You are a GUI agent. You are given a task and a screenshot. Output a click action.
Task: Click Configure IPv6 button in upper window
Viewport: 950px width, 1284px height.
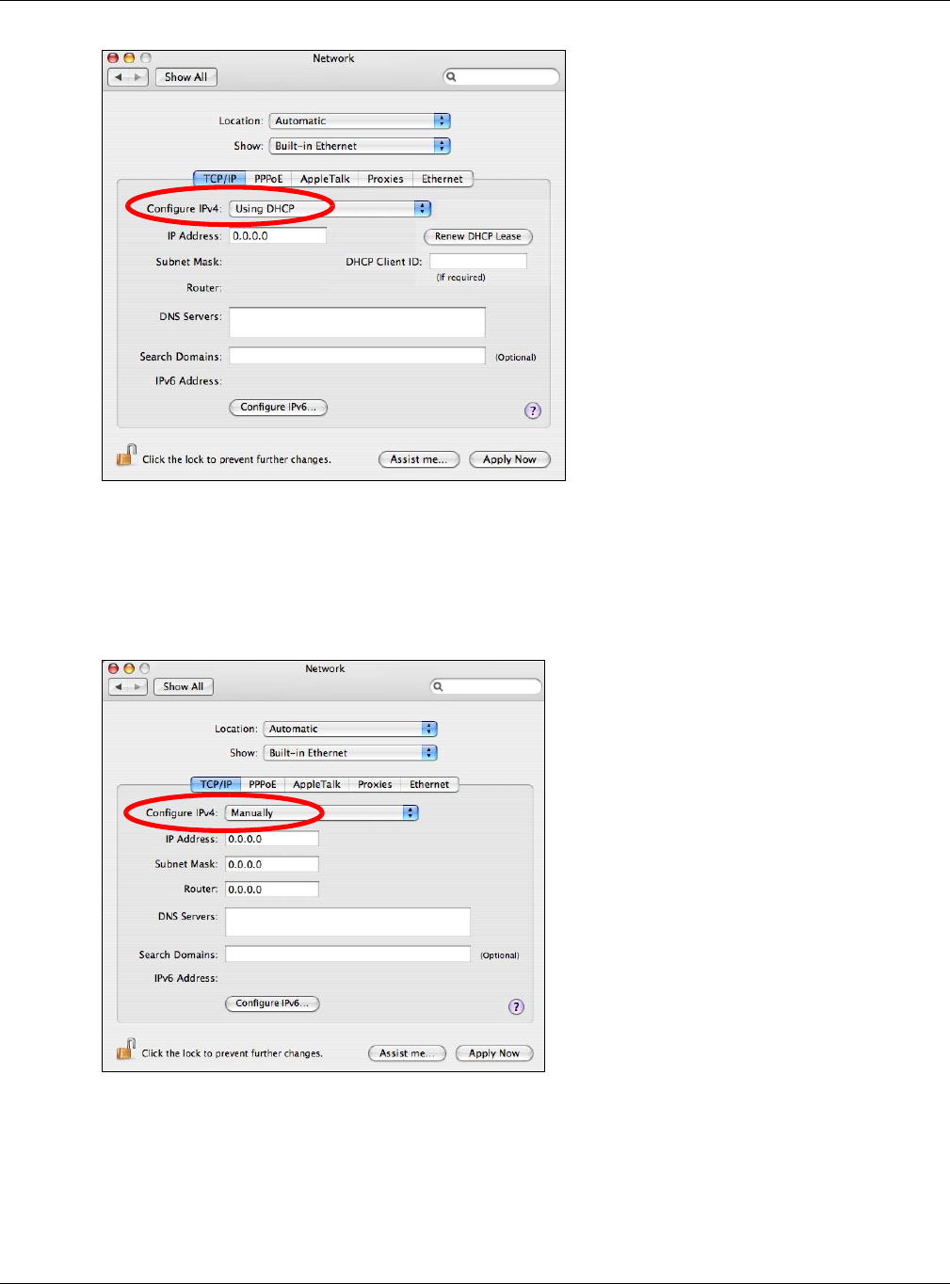[x=279, y=408]
